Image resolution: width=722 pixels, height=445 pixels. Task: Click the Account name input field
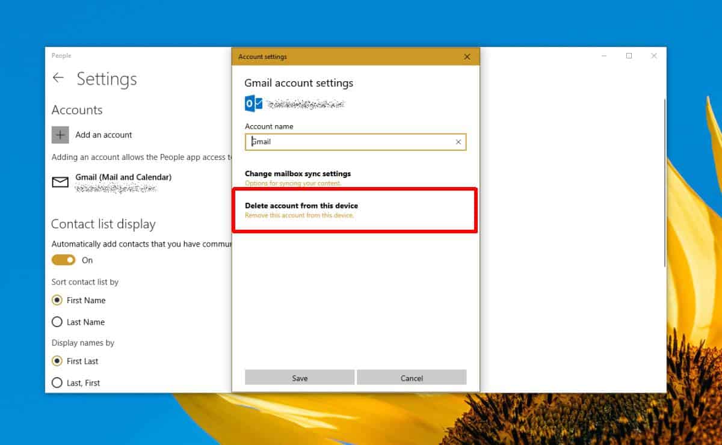pos(356,142)
